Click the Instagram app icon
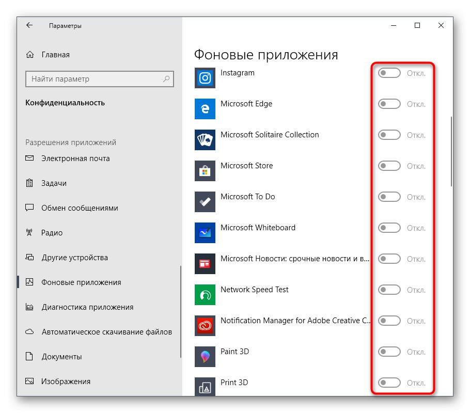The image size is (470, 413). 205,78
